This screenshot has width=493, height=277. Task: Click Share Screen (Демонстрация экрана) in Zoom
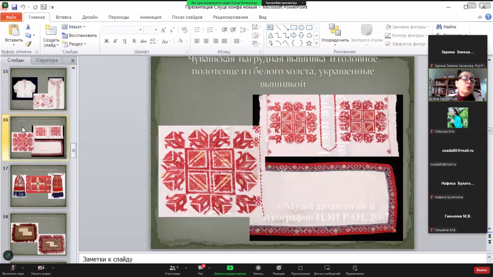[230, 270]
